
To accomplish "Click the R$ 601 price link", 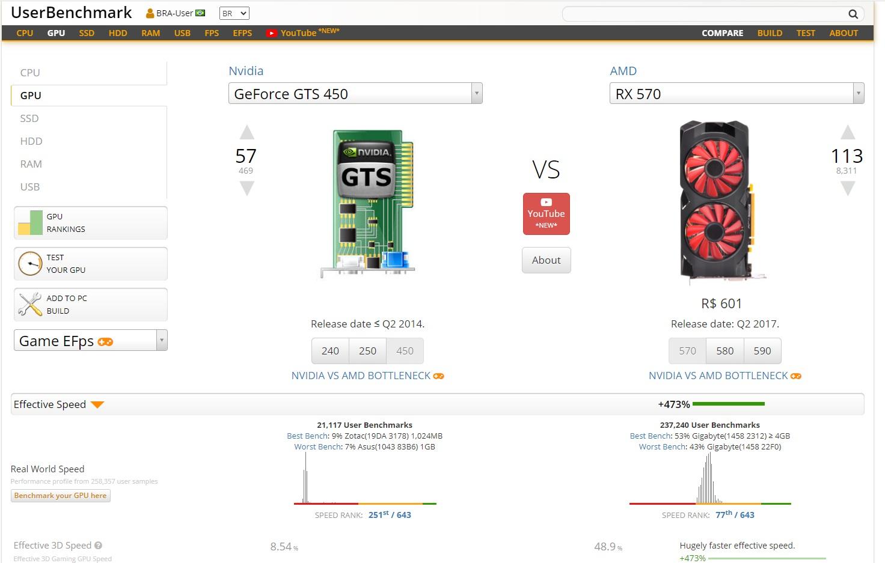I will 721,304.
